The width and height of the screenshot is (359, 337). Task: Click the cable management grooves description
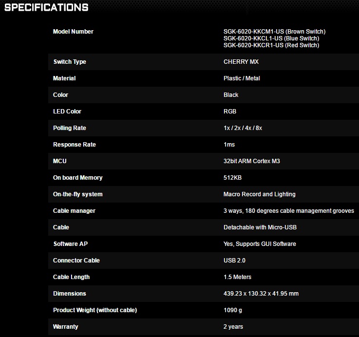click(288, 211)
